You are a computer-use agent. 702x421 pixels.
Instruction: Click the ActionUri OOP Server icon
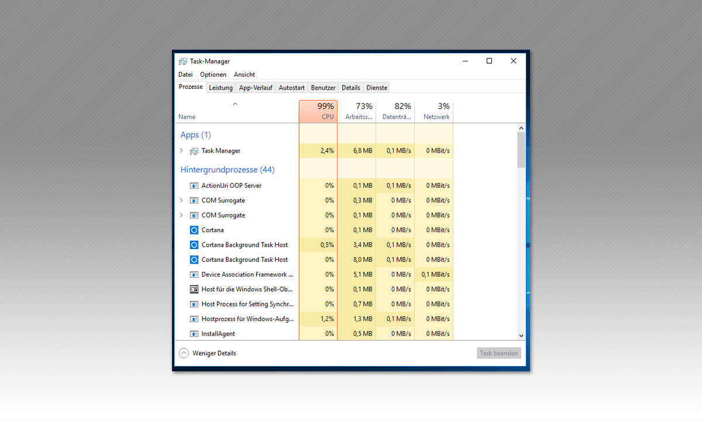(x=194, y=185)
